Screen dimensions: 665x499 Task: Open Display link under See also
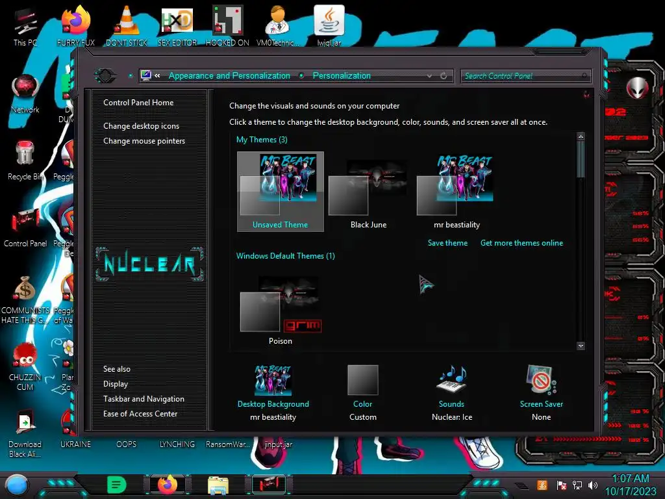click(x=116, y=384)
